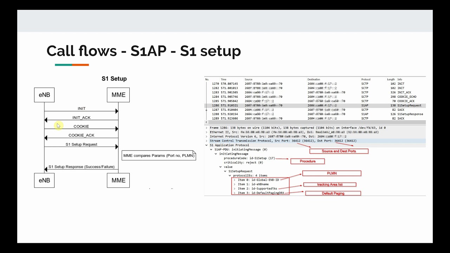This screenshot has height=253, width=450.
Task: Click the top MME box in diagram
Action: pyautogui.click(x=118, y=95)
